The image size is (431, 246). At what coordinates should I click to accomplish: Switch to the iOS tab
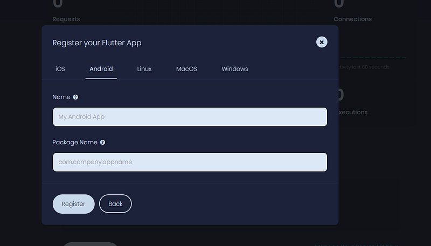click(x=60, y=69)
